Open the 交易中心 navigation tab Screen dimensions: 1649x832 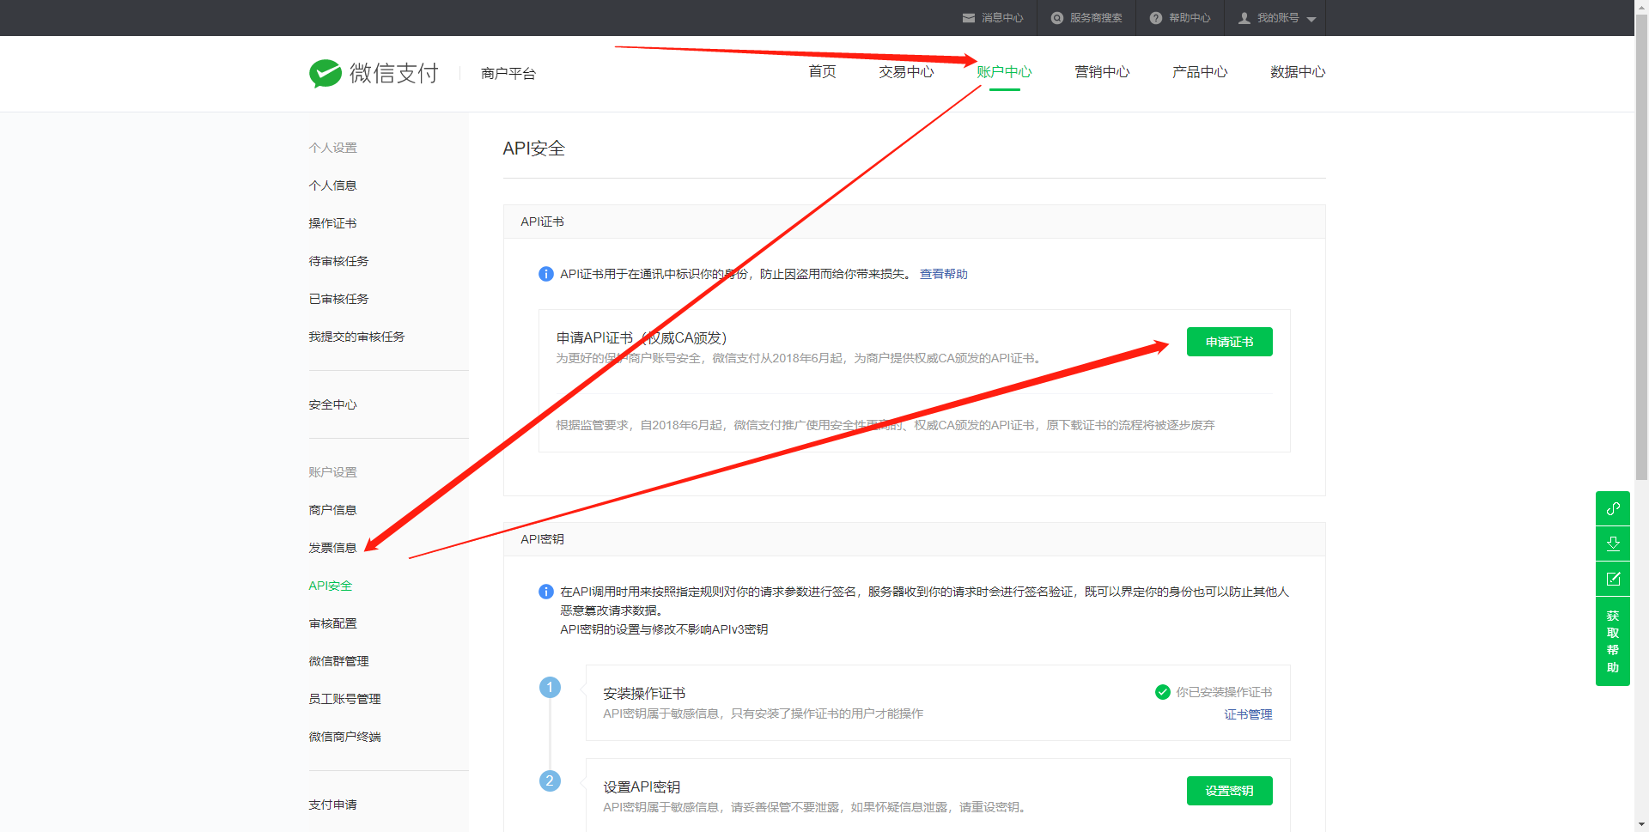pos(906,72)
